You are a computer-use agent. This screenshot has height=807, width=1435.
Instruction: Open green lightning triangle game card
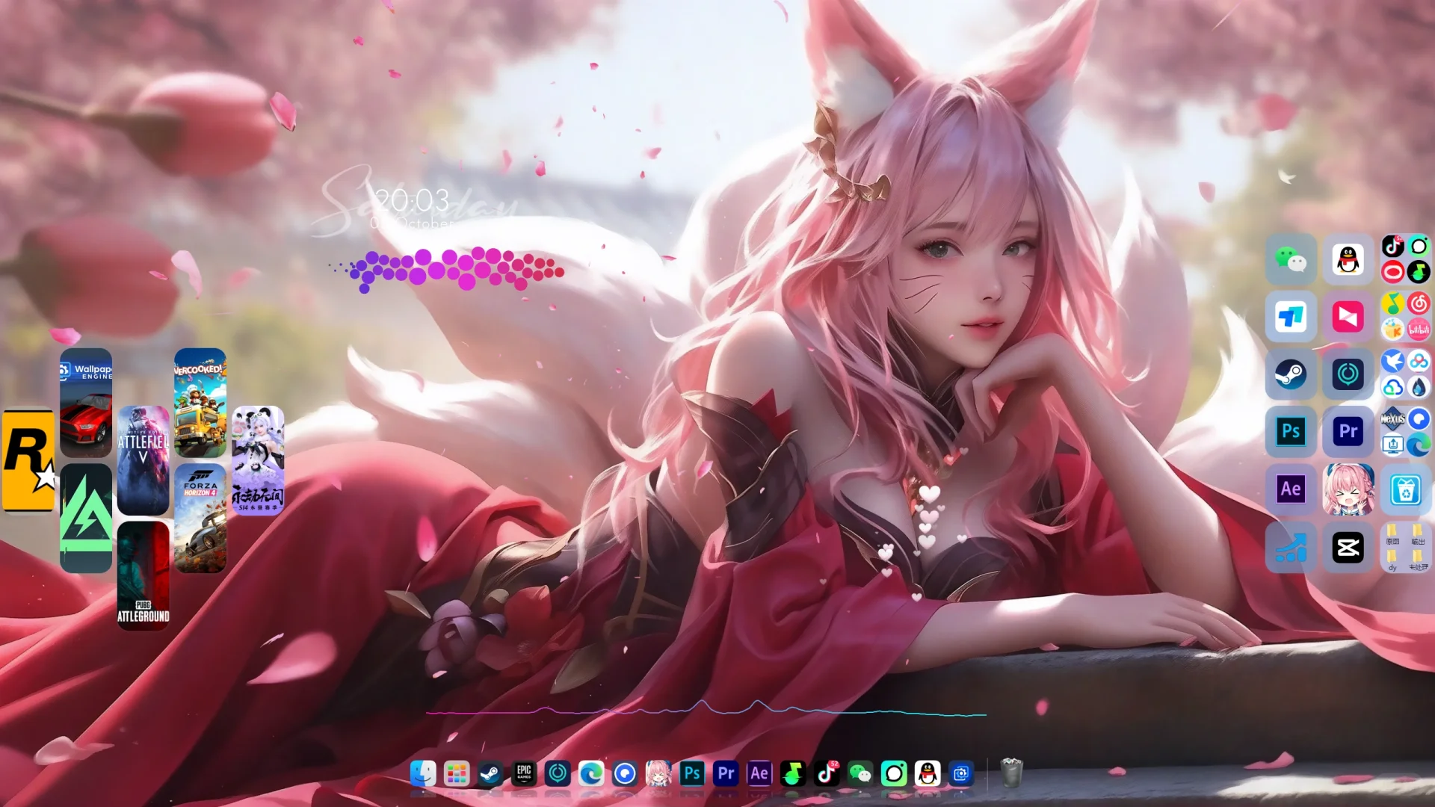click(x=86, y=518)
